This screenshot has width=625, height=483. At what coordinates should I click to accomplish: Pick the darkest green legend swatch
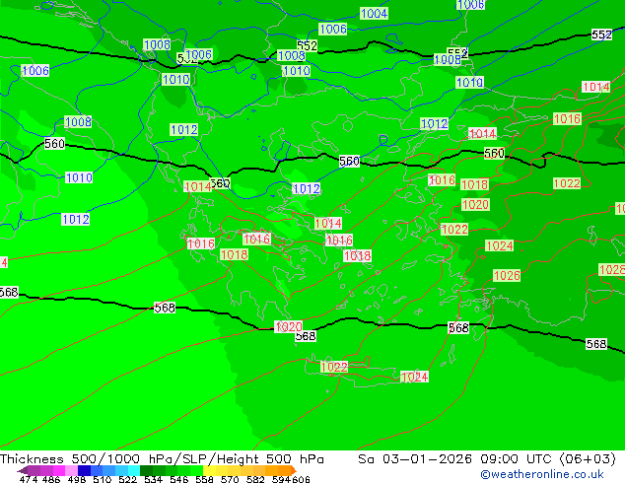[x=146, y=470]
